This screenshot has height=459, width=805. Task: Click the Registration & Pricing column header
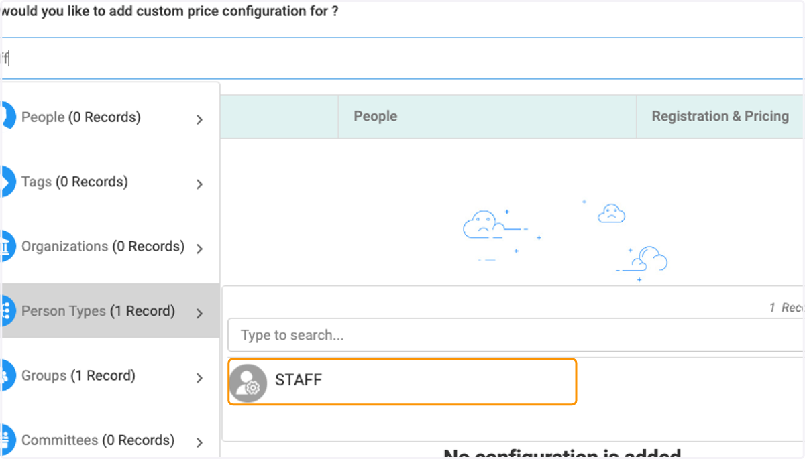720,117
